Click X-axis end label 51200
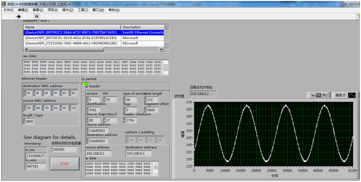361x182 pixels. click(x=353, y=171)
